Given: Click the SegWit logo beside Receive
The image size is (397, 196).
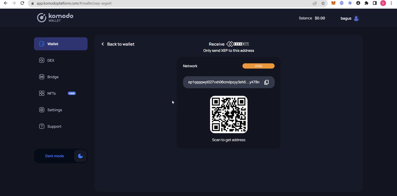Looking at the screenshot, I should pos(237,44).
